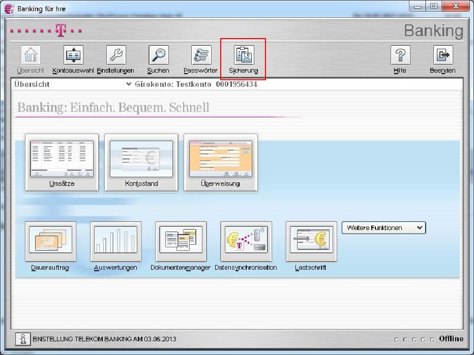Image resolution: width=474 pixels, height=355 pixels.
Task: Expand the Weitere Funktionen dropdown
Action: [x=383, y=228]
